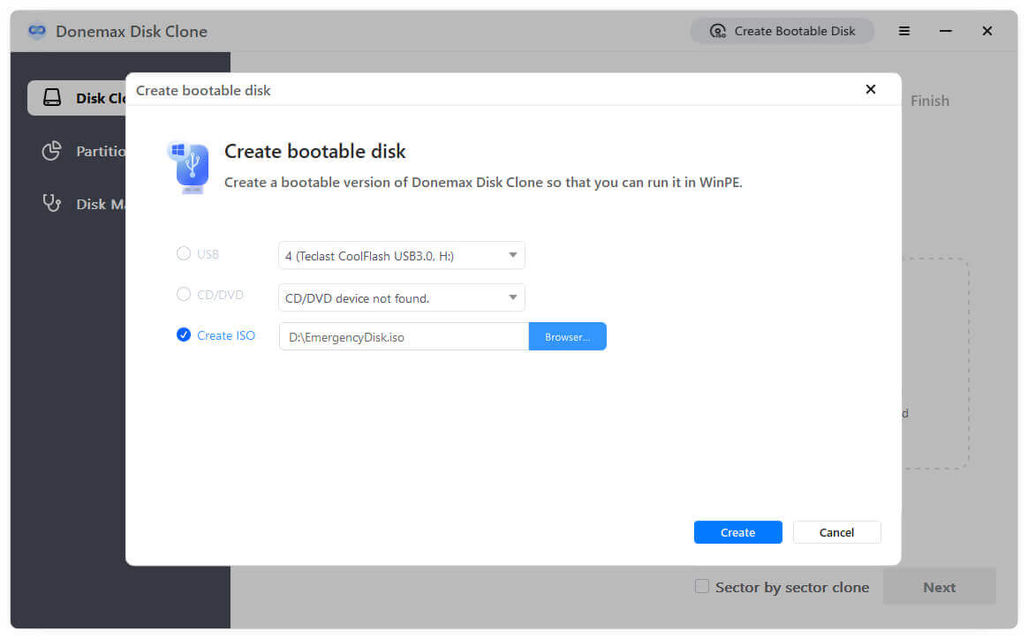Open the USB device list chevron
Image resolution: width=1028 pixels, height=639 pixels.
[512, 254]
